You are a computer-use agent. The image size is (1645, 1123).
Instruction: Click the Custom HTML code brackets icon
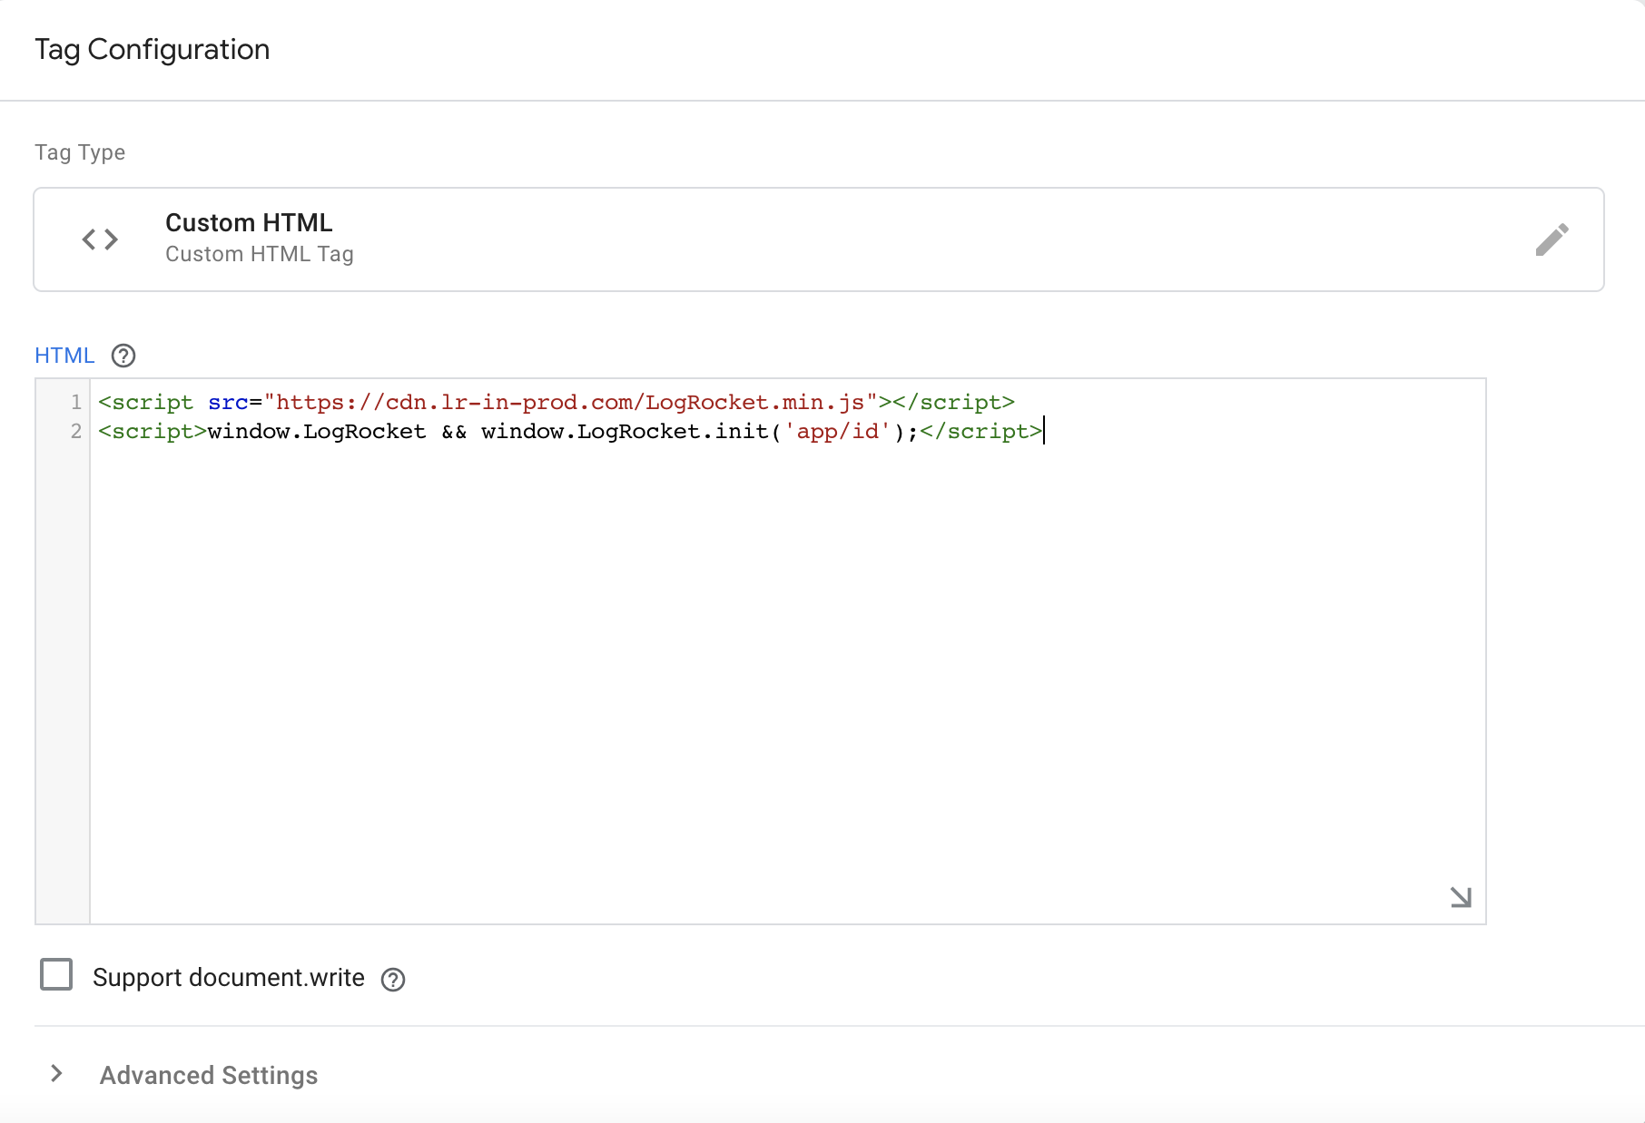coord(100,239)
